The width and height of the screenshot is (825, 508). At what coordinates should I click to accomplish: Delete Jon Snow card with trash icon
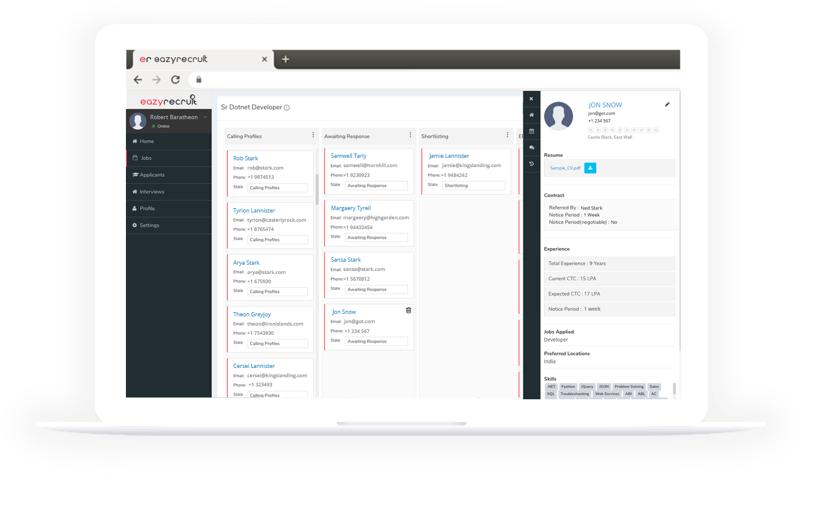[x=409, y=310]
